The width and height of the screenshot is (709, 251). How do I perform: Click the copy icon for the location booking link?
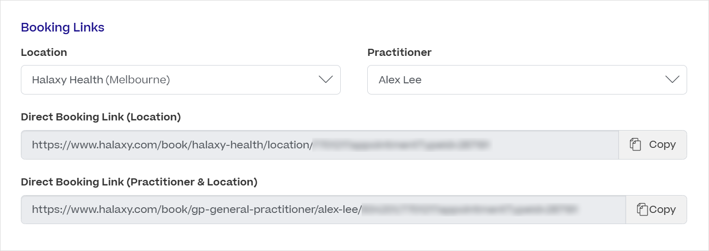pyautogui.click(x=635, y=144)
